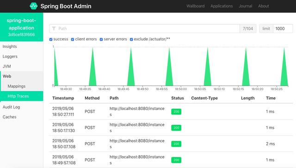This screenshot has height=168, width=296.
Task: Click the chart spike near 18:49:45
Action: 131,71
